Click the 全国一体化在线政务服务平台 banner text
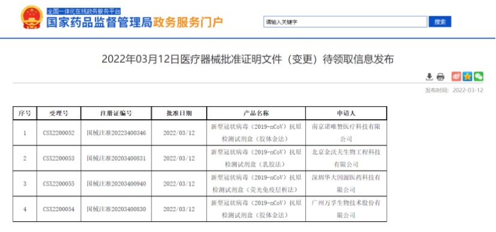This screenshot has height=232, width=496. pos(84,11)
